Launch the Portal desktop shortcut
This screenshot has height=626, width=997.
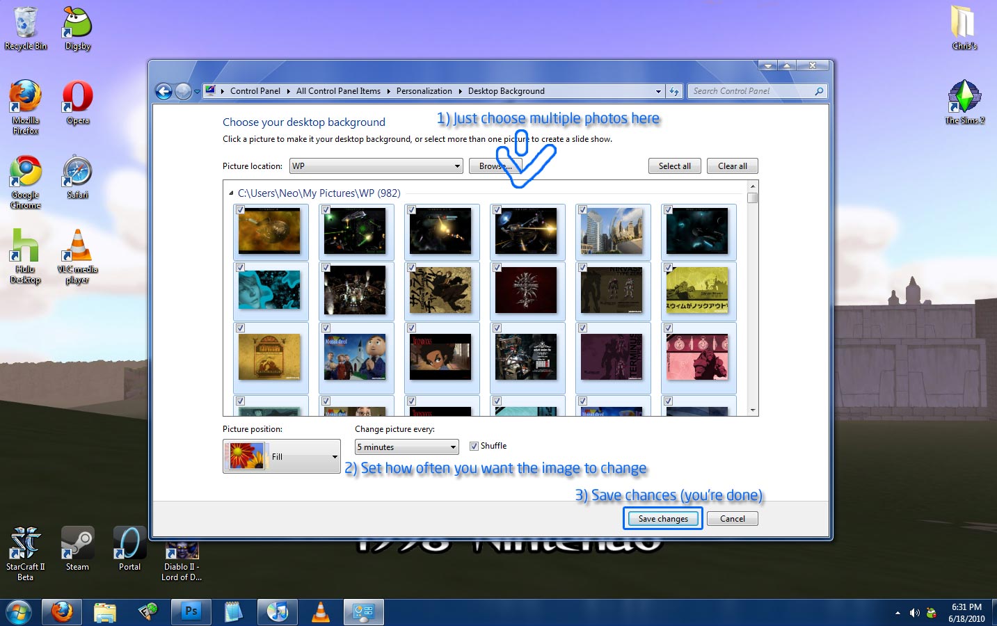[130, 549]
